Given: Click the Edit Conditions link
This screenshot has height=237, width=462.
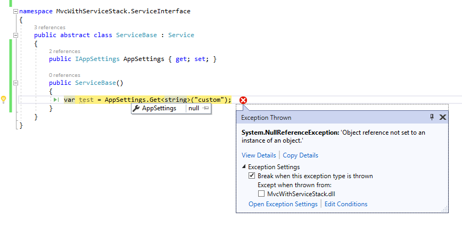Looking at the screenshot, I should pos(346,204).
